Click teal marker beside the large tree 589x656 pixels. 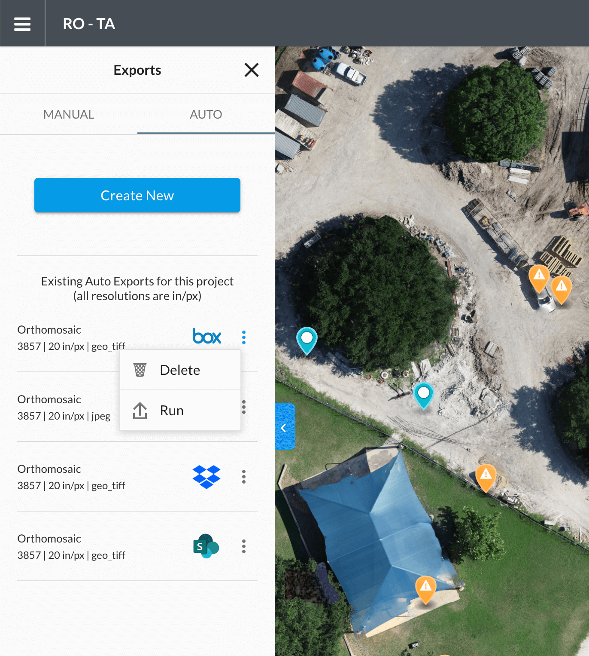pos(307,340)
